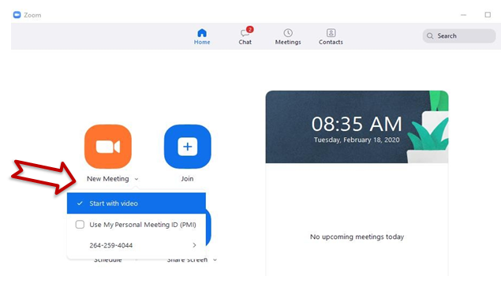Open the Contacts icon

(x=331, y=33)
